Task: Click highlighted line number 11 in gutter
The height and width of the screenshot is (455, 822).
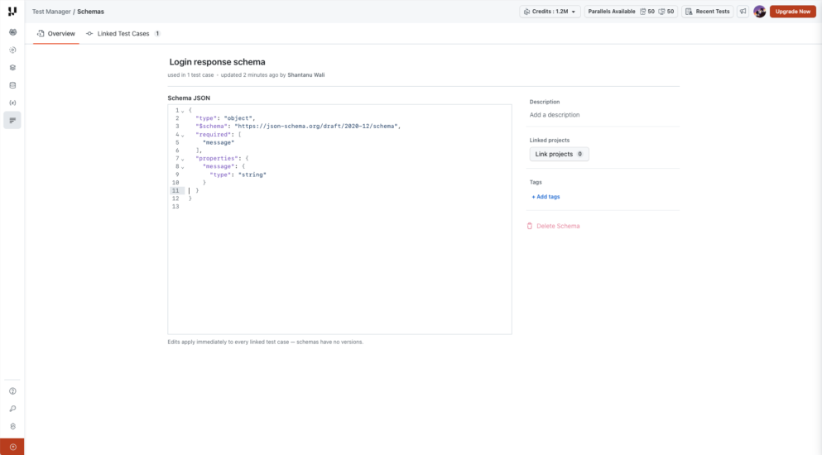Action: tap(175, 191)
